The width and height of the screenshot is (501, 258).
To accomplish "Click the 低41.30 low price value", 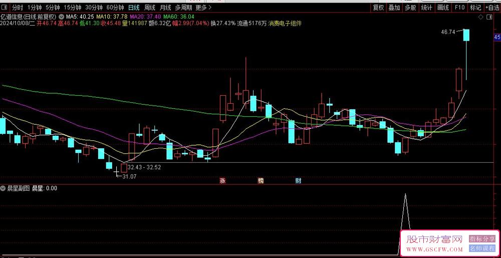I will pyautogui.click(x=89, y=24).
